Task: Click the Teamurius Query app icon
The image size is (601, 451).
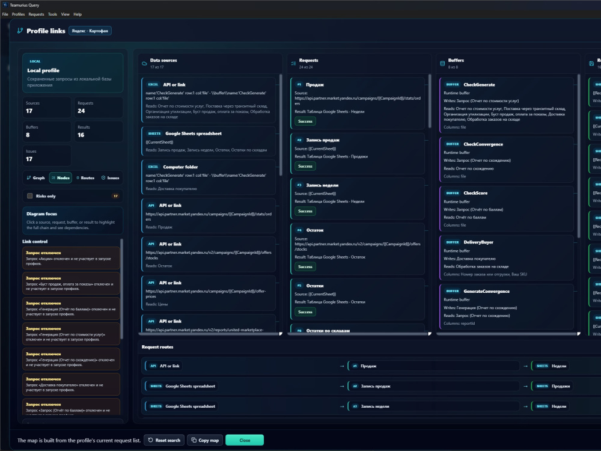Action: coord(5,5)
